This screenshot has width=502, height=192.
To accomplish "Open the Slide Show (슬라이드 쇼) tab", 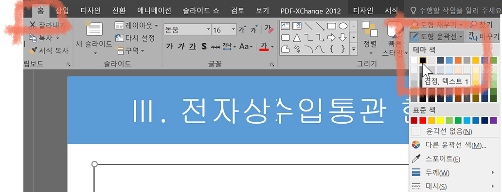I will click(x=201, y=11).
